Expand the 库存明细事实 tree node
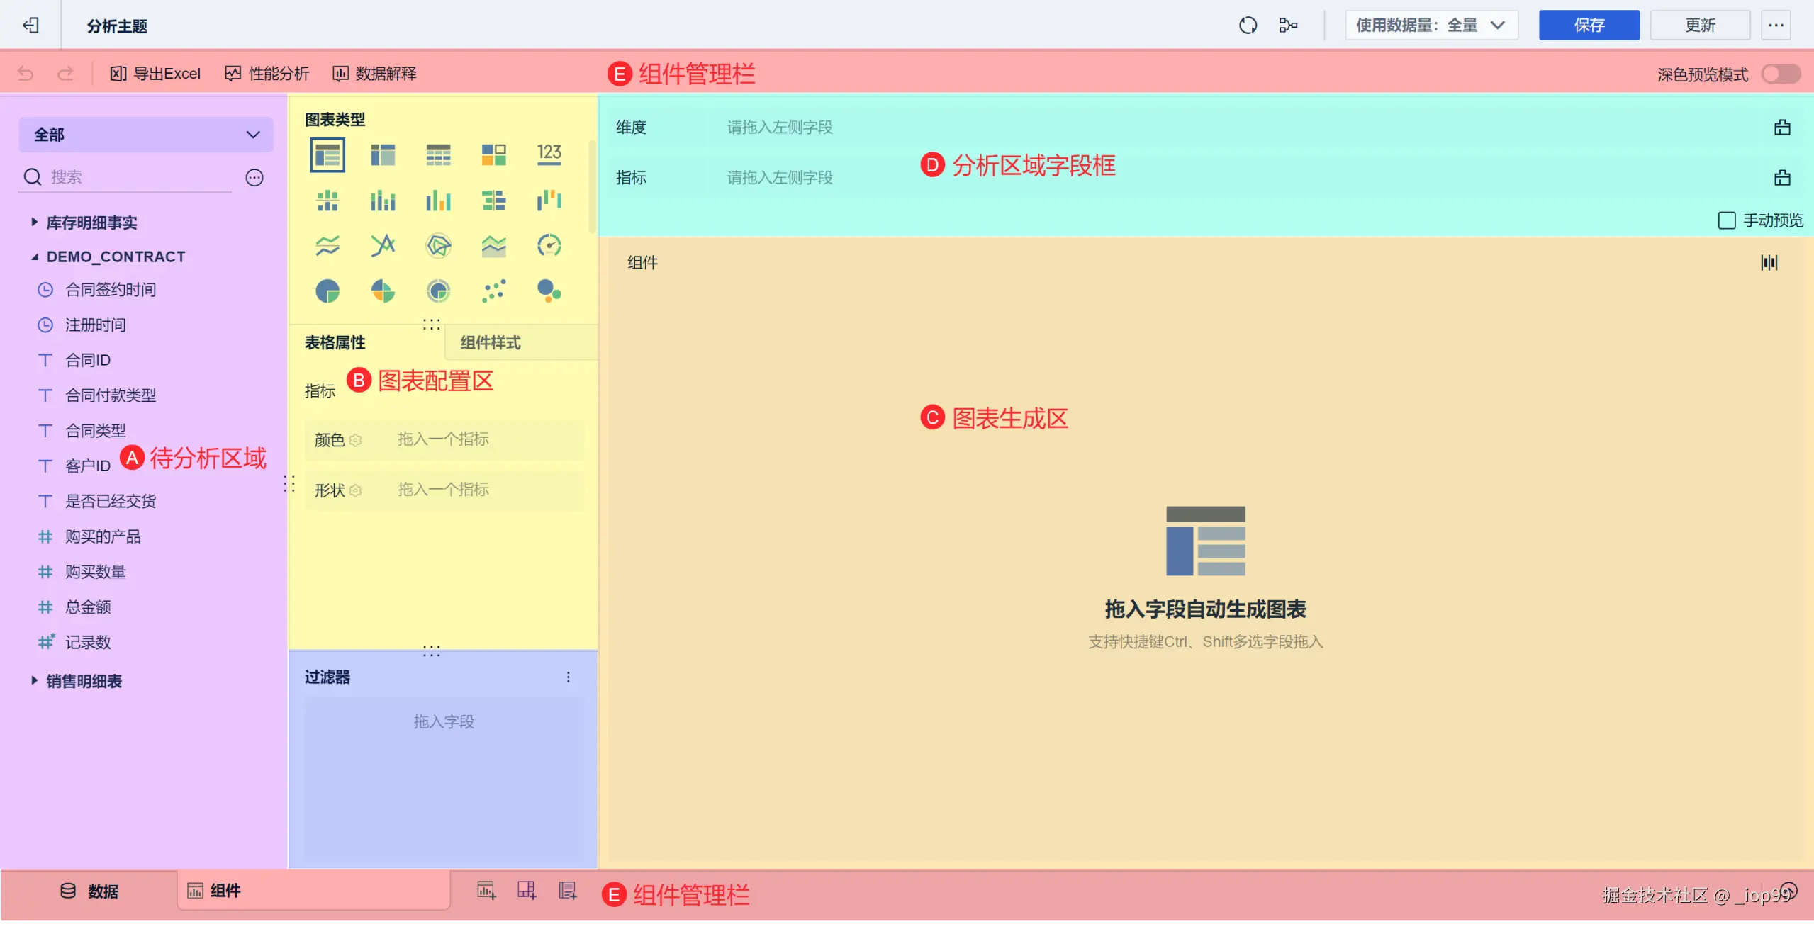 pyautogui.click(x=34, y=223)
